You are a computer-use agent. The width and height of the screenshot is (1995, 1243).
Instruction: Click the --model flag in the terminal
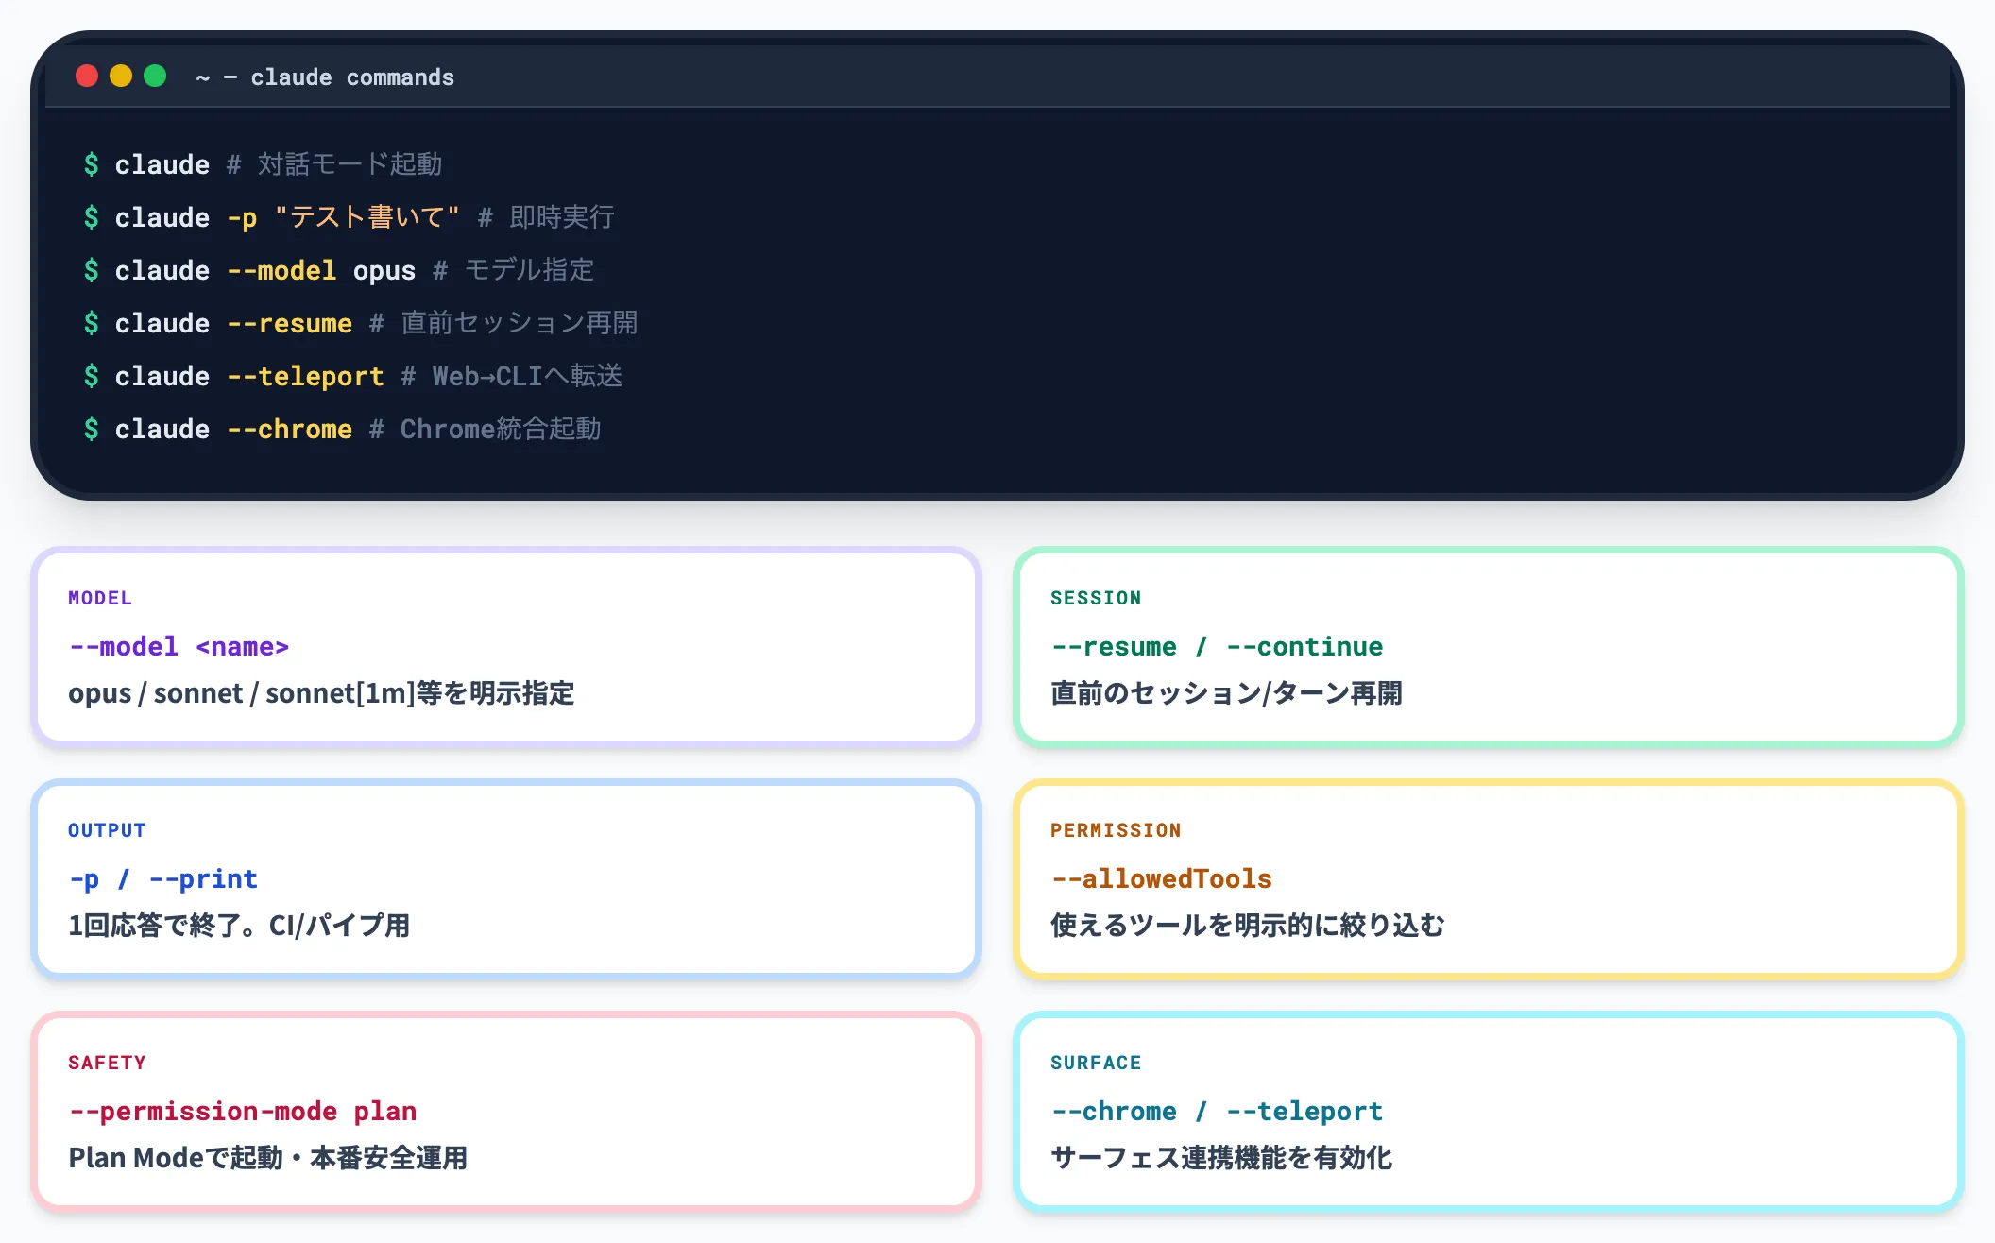point(281,270)
